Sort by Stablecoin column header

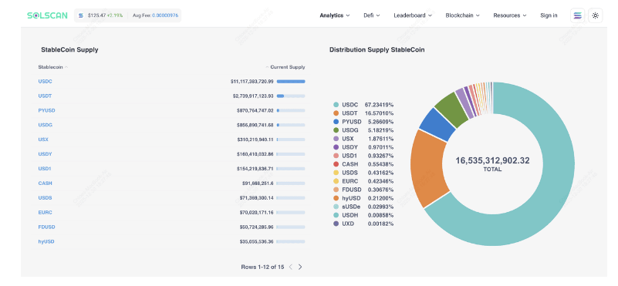[52, 67]
